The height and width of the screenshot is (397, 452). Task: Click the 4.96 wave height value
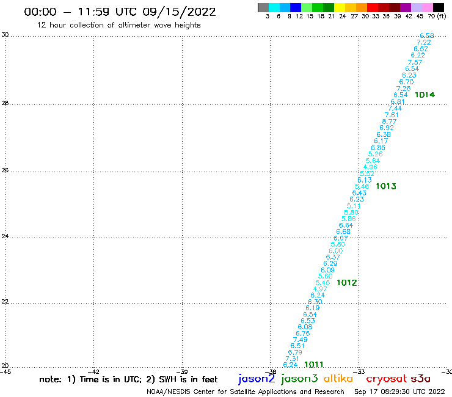coord(370,167)
